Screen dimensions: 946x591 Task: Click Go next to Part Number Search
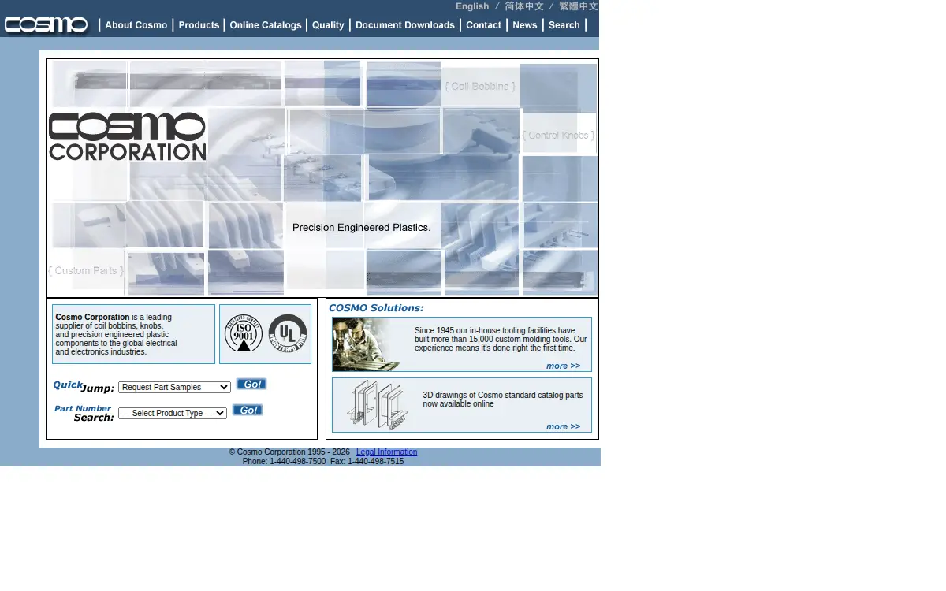point(248,410)
